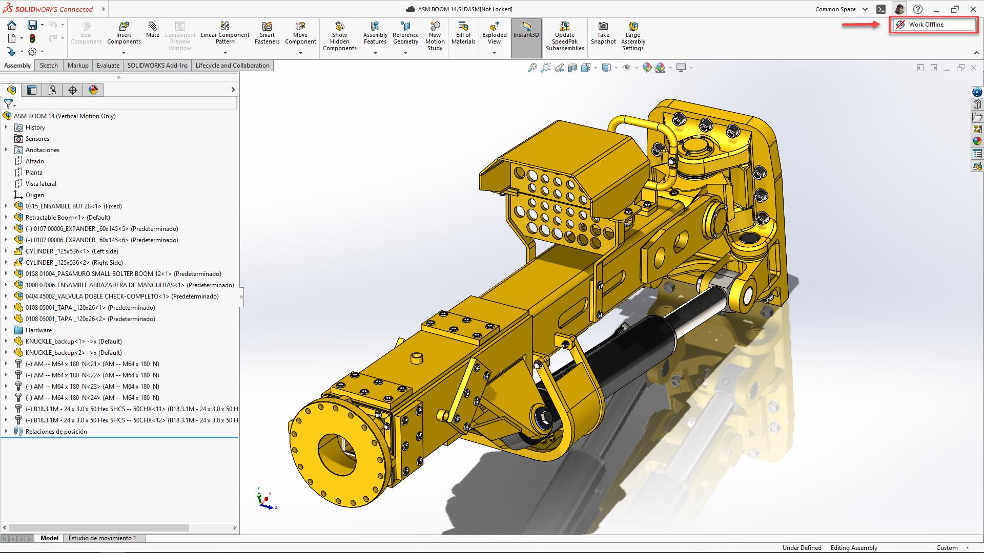Switch to the Sketch tab
The height and width of the screenshot is (553, 984).
(48, 65)
